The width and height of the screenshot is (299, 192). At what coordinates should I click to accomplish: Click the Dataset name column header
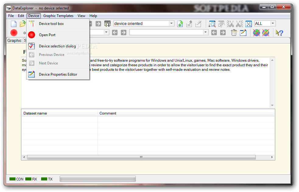point(59,113)
